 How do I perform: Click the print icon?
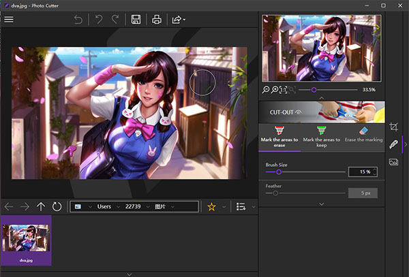pyautogui.click(x=157, y=19)
